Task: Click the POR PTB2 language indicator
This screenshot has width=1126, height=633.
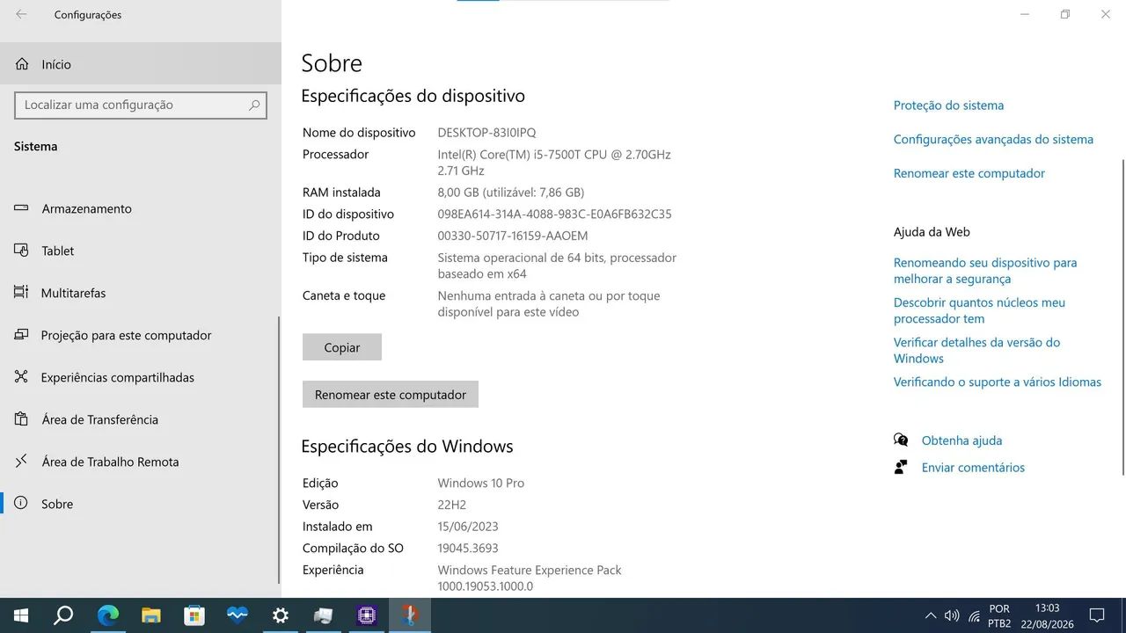Action: pos(999,615)
